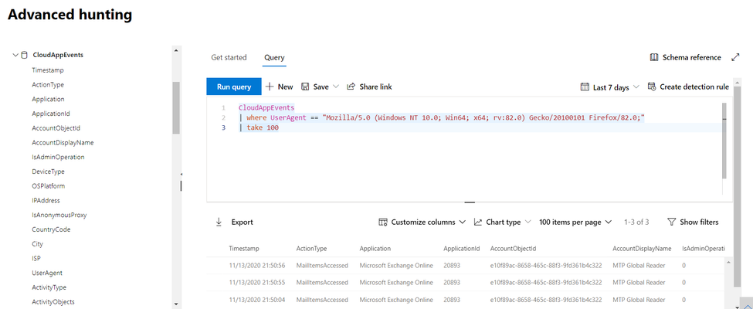Select the CountryCode schema column
This screenshot has width=753, height=309.
pyautogui.click(x=51, y=229)
